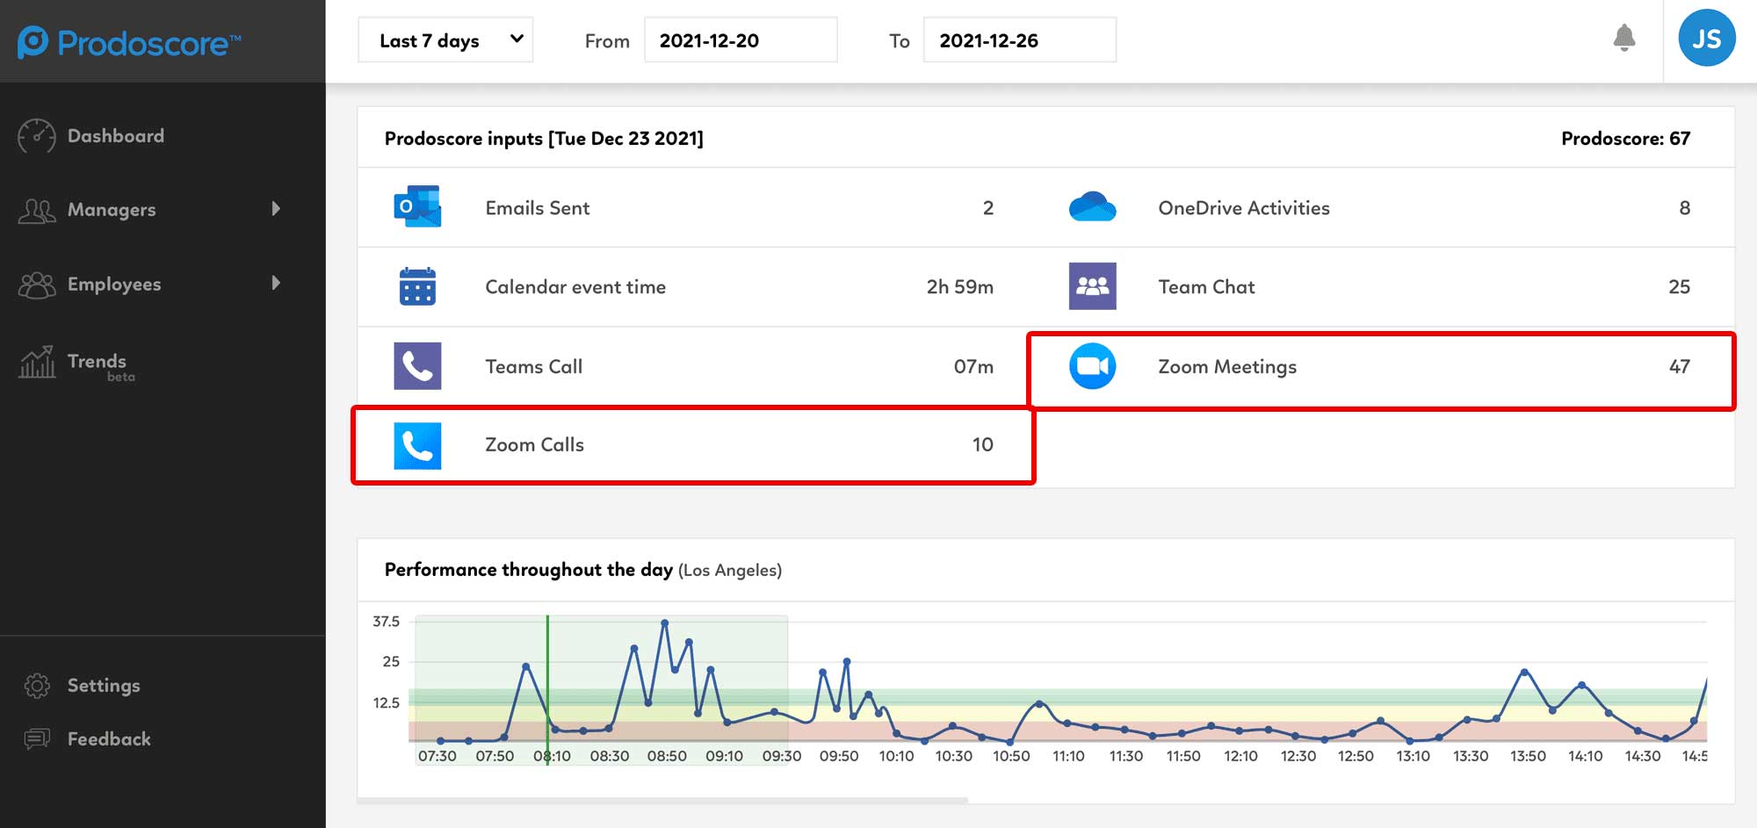1757x828 pixels.
Task: Click Performance throughout the day heading
Action: [529, 570]
